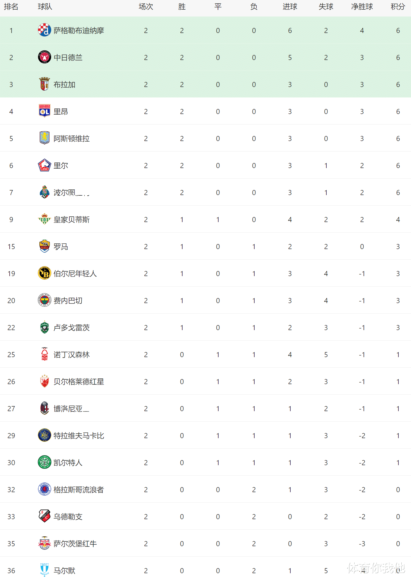411x581 pixels.
Task: Open team page for 格拉斯哥流浪者
Action: tap(79, 490)
